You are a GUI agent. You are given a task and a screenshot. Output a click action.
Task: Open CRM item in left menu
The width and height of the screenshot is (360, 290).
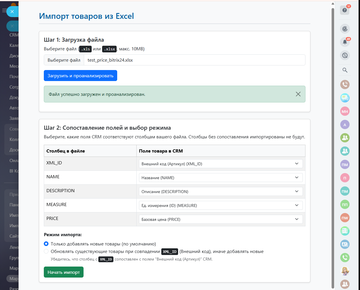tap(14, 35)
